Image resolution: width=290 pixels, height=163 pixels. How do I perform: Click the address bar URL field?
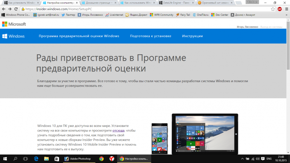145,9
